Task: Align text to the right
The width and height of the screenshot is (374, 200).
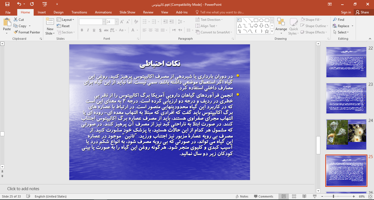Action: click(x=156, y=30)
